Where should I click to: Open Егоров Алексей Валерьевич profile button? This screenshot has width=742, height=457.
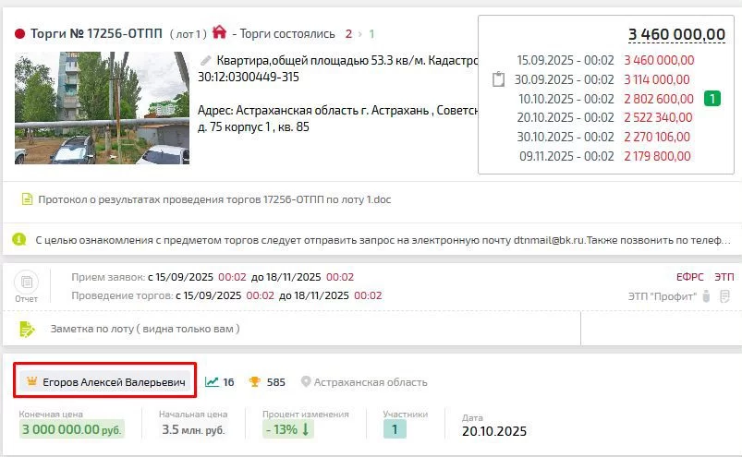point(106,381)
